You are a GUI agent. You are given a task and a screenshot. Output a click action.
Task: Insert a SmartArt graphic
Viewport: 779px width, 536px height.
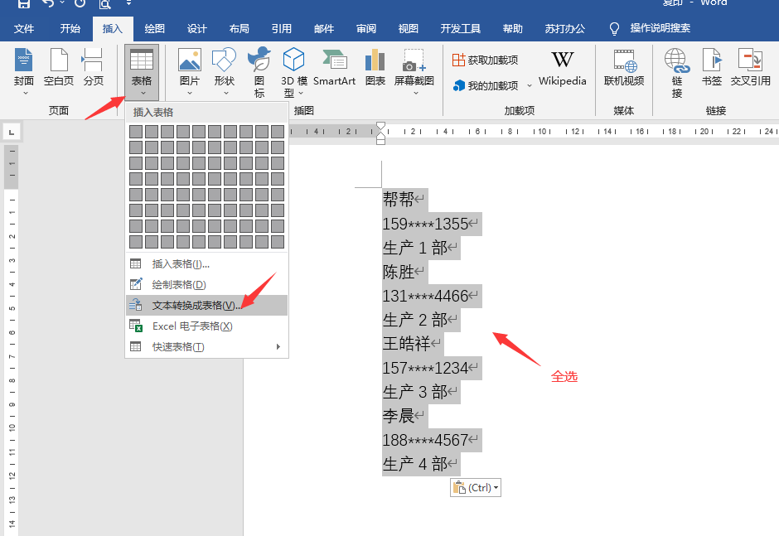(x=334, y=67)
